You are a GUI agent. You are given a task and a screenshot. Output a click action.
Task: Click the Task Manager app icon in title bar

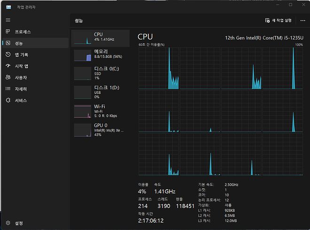(8, 8)
